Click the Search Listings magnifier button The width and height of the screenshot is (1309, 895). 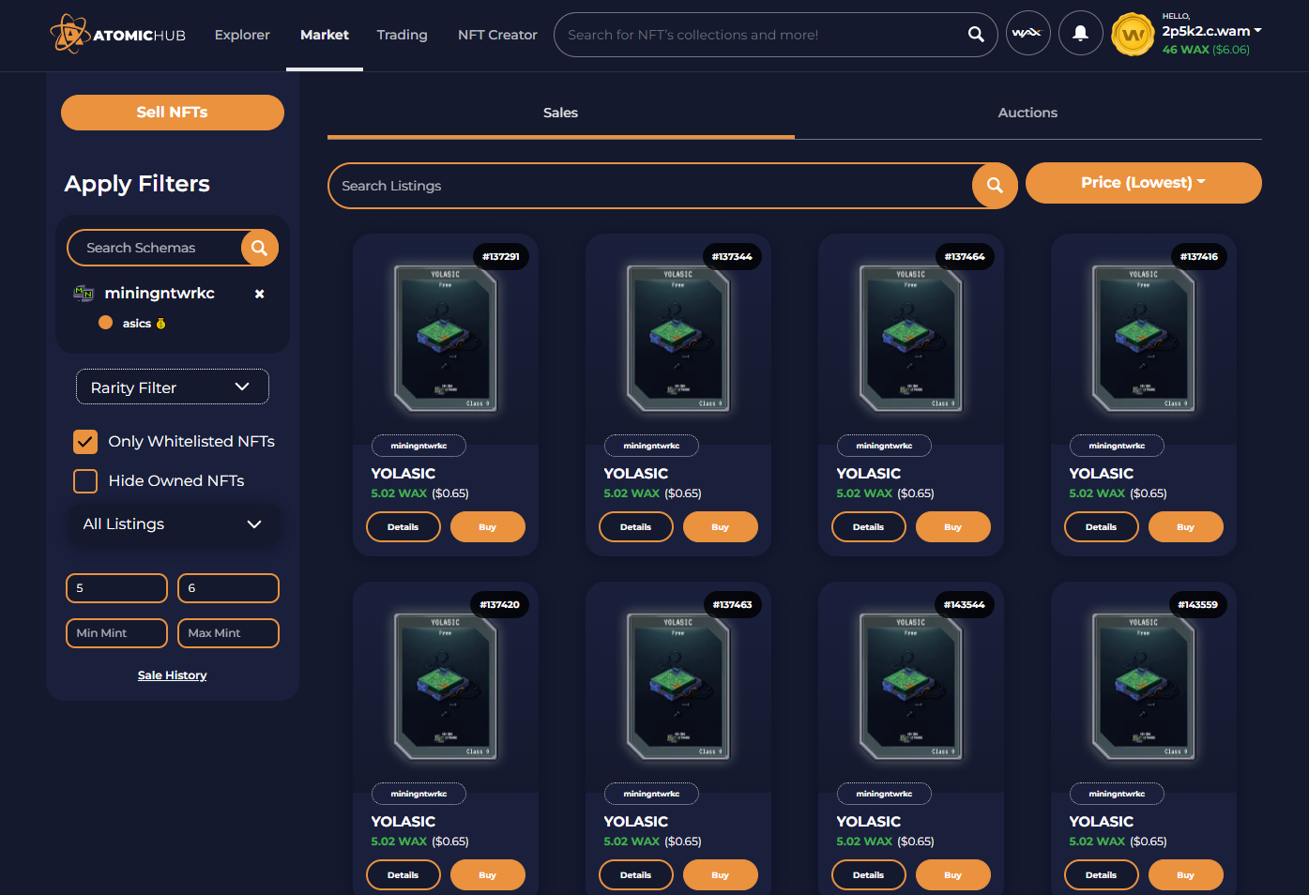click(x=996, y=186)
